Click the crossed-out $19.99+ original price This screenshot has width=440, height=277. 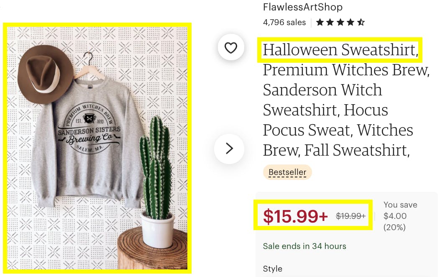click(350, 216)
